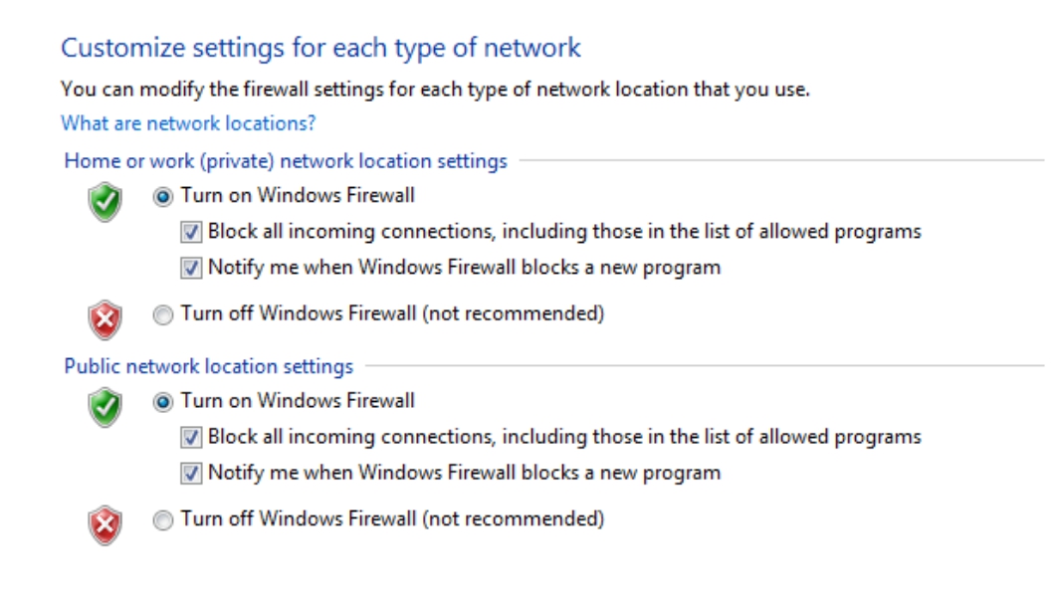Click the 'Customize settings for each type of network' heading
1058x612 pixels.
click(320, 48)
